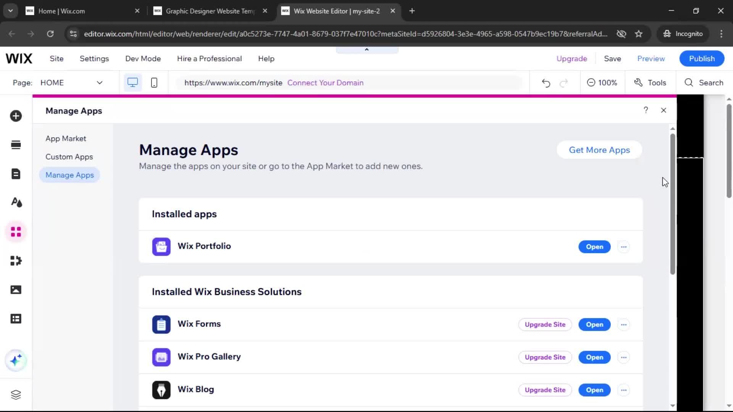Click the Wix Forms app icon
This screenshot has width=733, height=412.
161,324
